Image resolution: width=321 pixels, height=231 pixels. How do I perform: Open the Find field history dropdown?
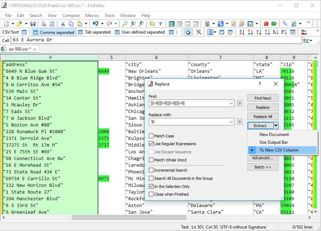(x=231, y=103)
